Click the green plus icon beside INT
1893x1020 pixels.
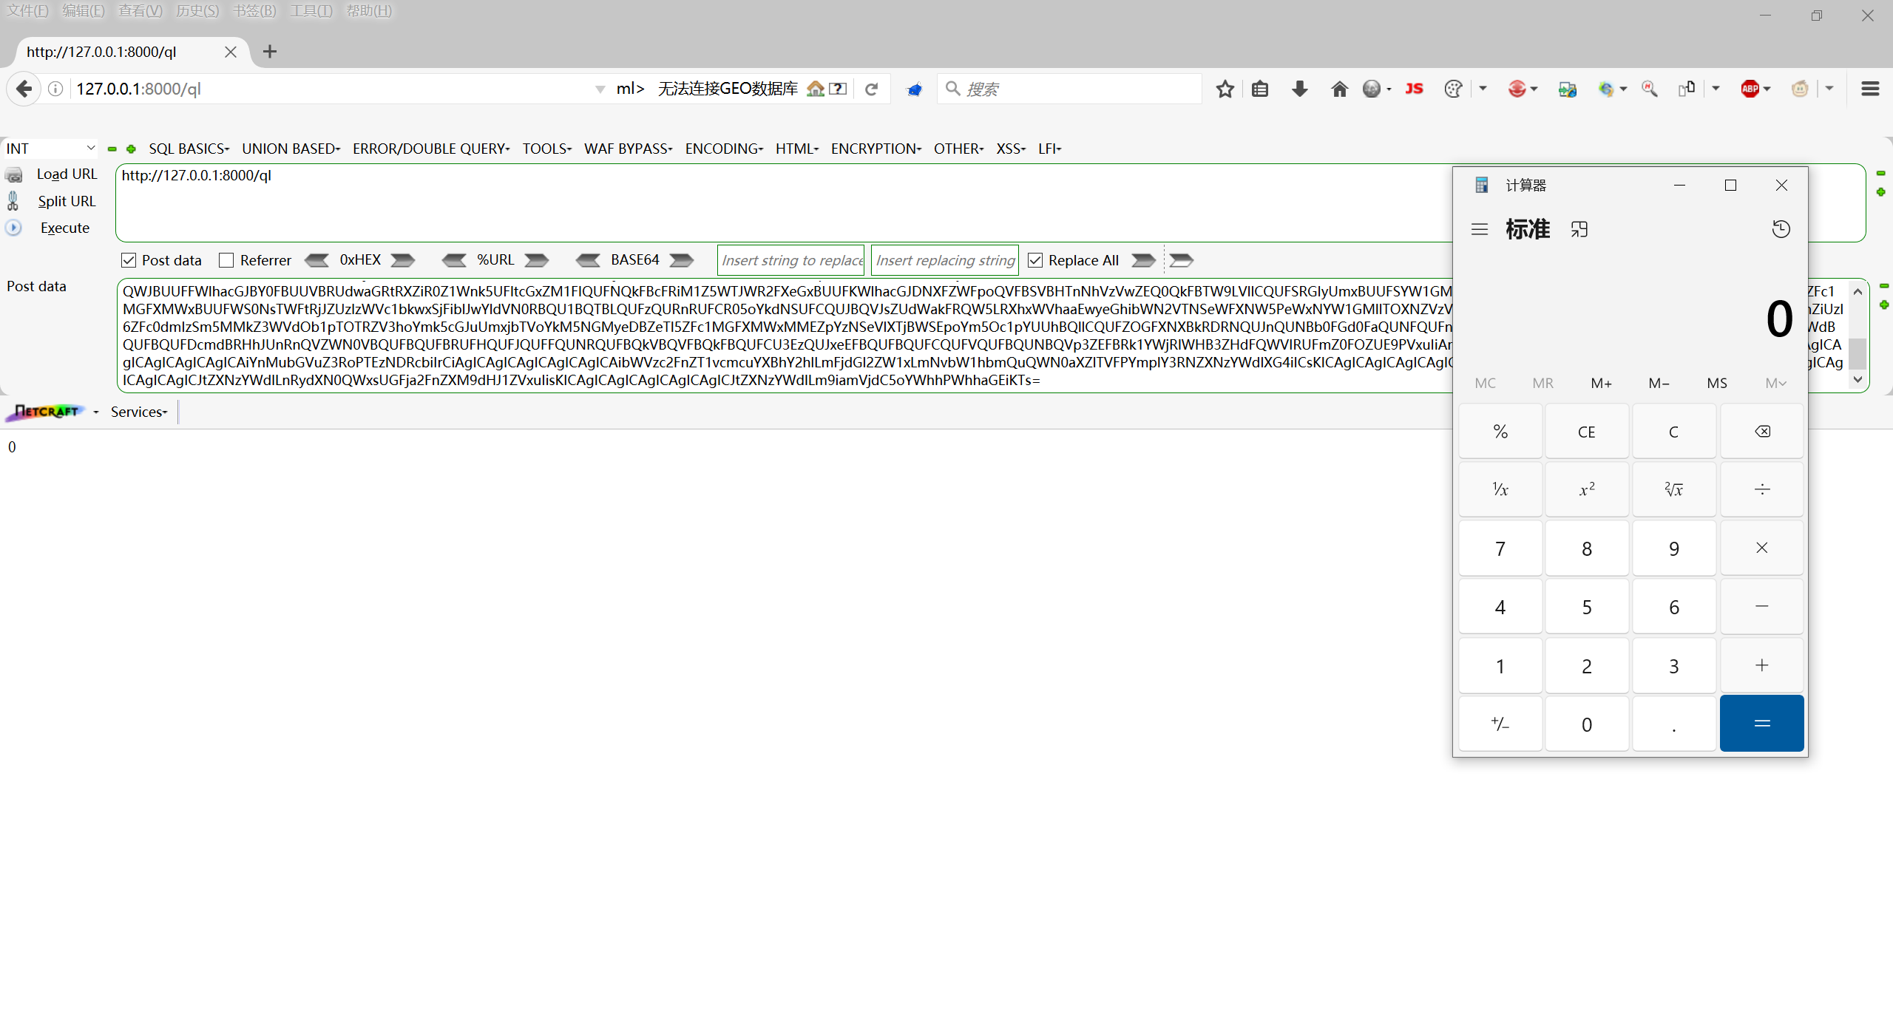pyautogui.click(x=131, y=149)
